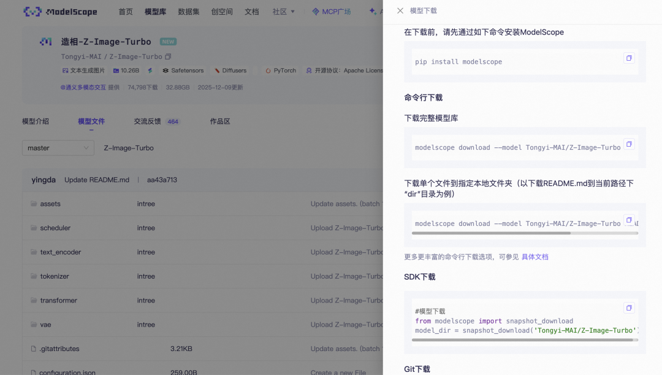Click the PyTorch tag

coord(281,71)
